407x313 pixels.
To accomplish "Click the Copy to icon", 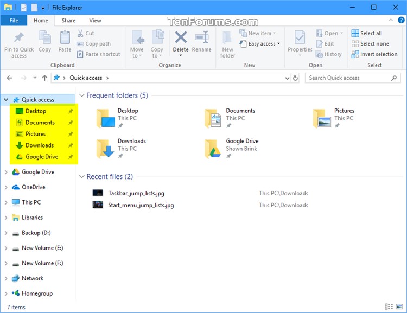I will (157, 37).
